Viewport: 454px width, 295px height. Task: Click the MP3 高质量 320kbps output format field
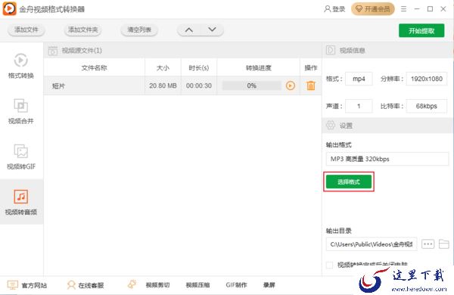387,159
